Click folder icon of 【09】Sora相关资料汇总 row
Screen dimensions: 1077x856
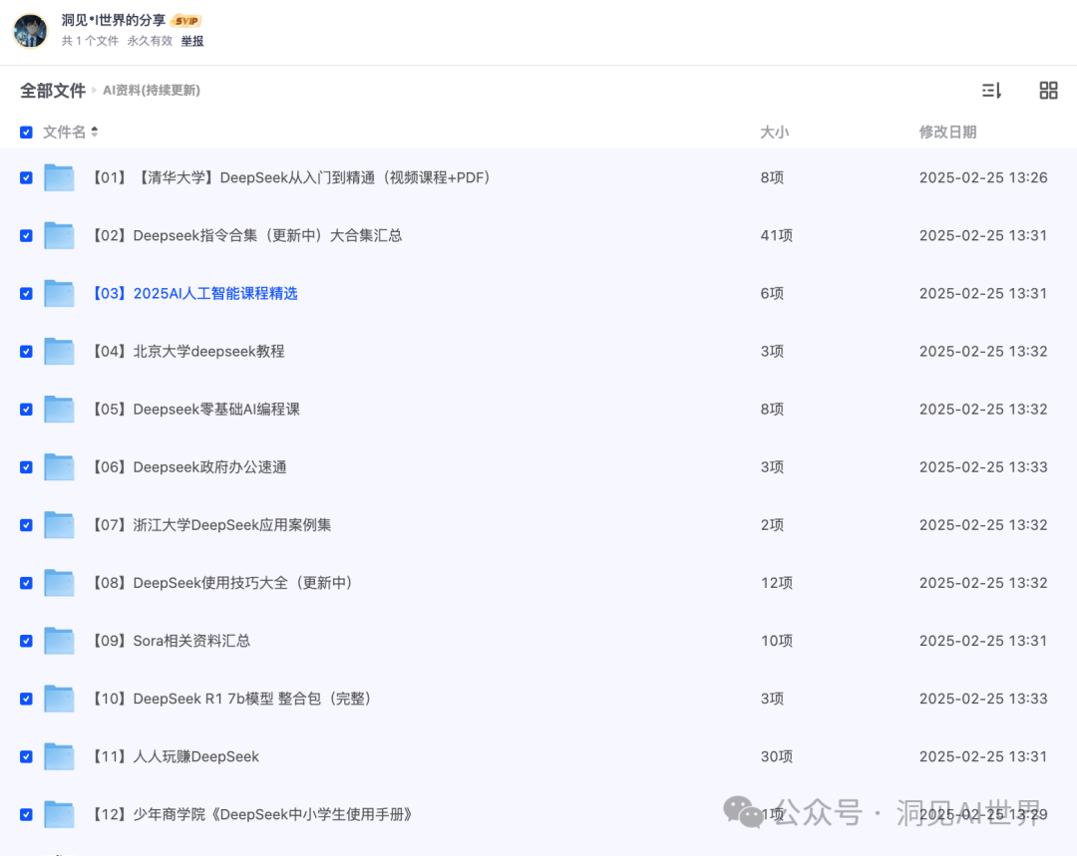(59, 641)
